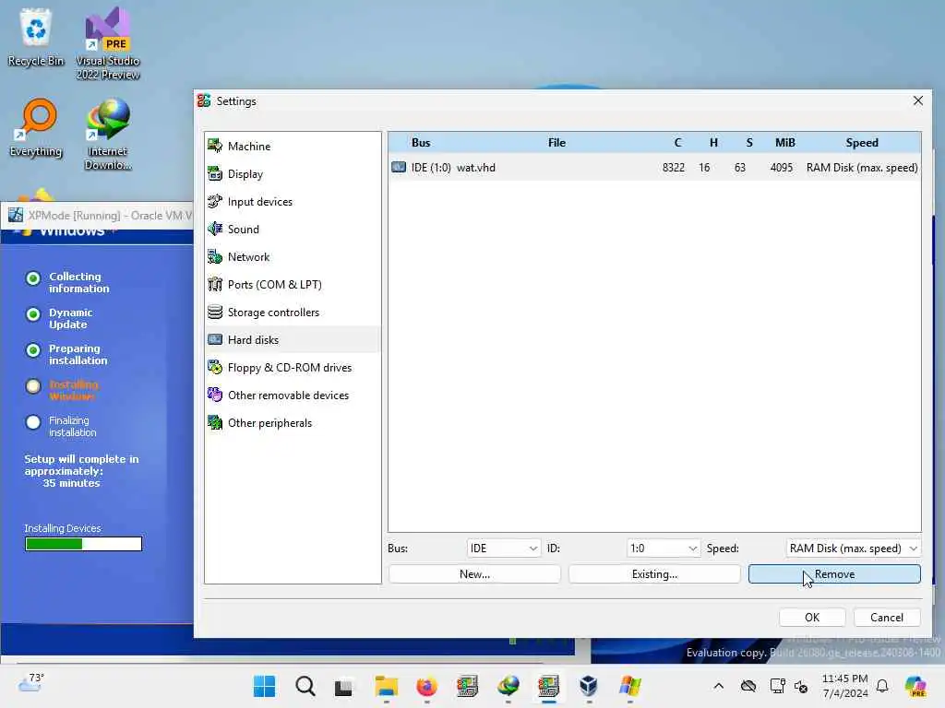Open Floppy & CD-ROM drives page
The height and width of the screenshot is (708, 945).
293,368
